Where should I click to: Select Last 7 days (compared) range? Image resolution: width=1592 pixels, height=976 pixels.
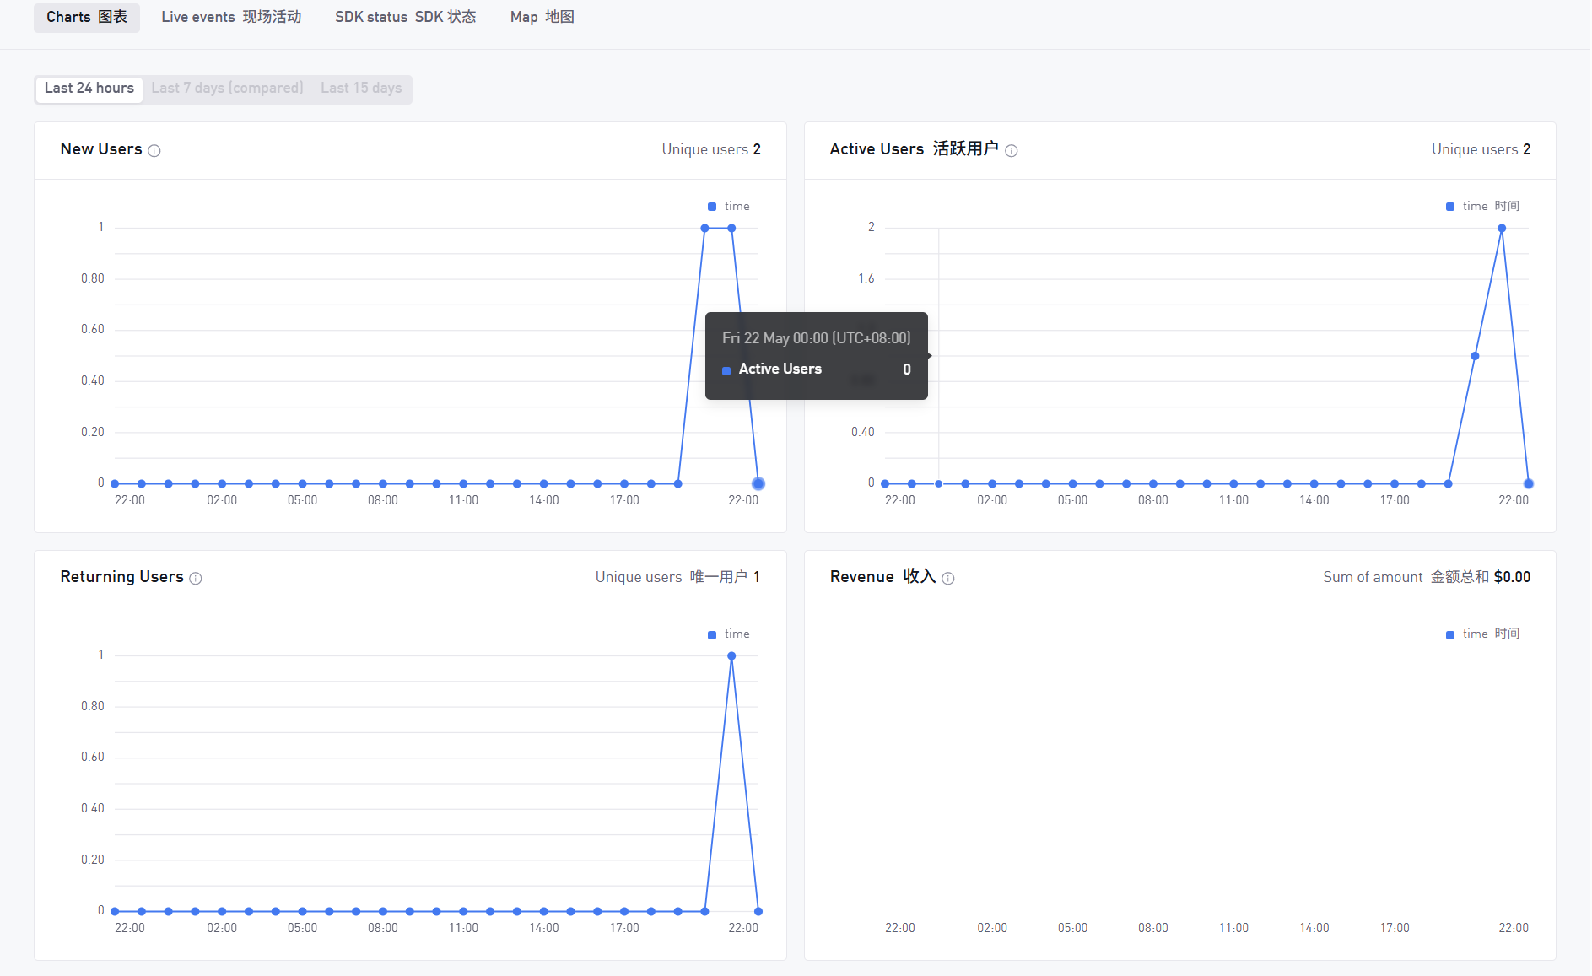[x=228, y=89]
